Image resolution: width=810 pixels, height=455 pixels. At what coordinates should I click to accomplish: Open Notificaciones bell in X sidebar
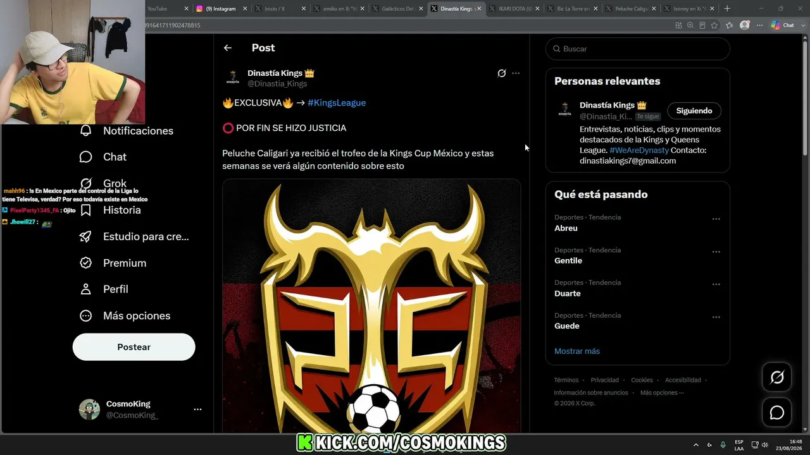[86, 131]
